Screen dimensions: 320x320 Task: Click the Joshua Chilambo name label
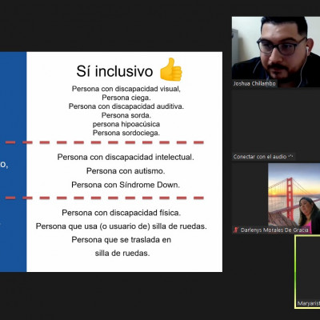pos(254,83)
